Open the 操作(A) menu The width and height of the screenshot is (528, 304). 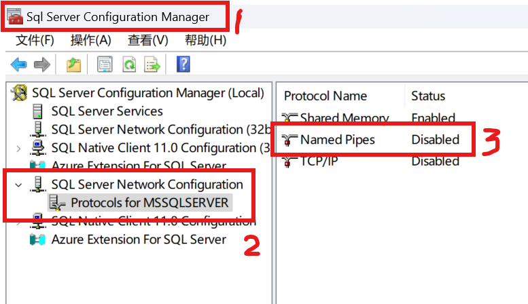coord(91,40)
